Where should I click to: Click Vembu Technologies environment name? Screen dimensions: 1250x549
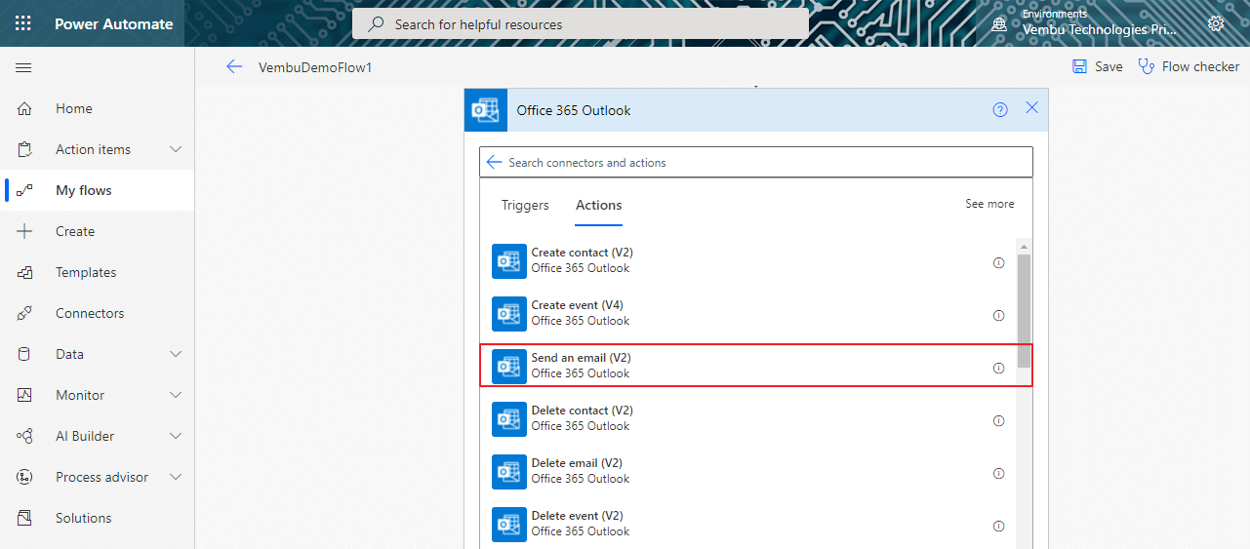(x=1099, y=29)
